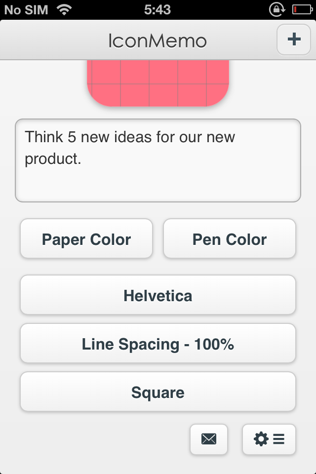Adjust the Line Spacing - 100% option

coord(158,343)
